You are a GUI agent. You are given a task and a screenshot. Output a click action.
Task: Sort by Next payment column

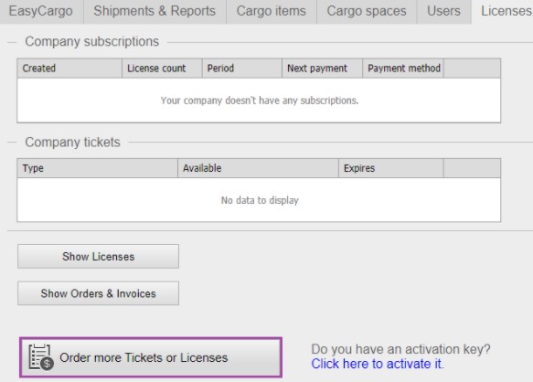point(322,69)
